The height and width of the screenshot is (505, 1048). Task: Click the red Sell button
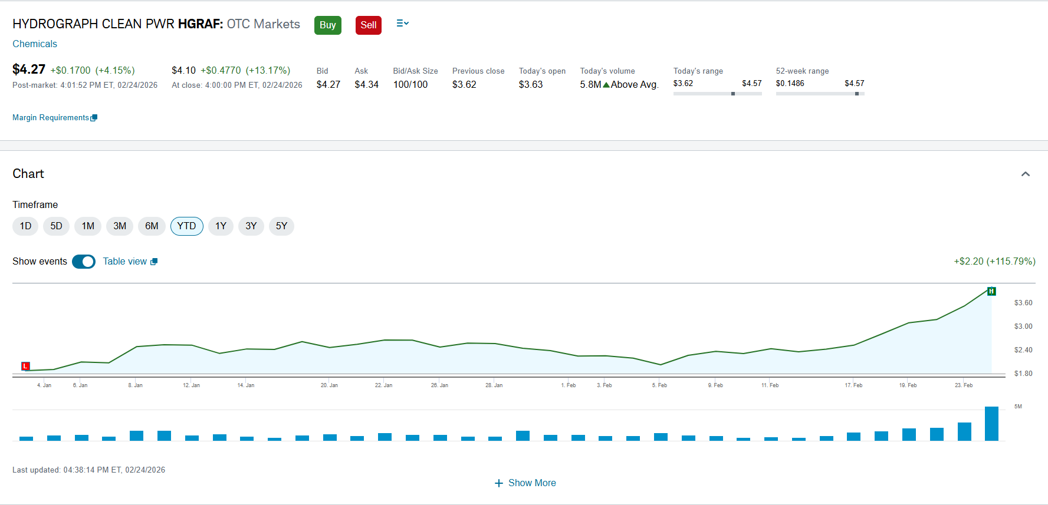point(369,25)
